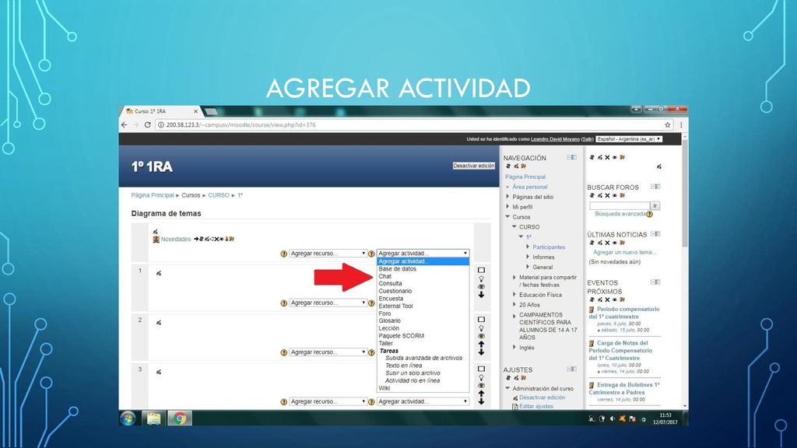Toggle visibility eye of topic 1

(x=481, y=287)
